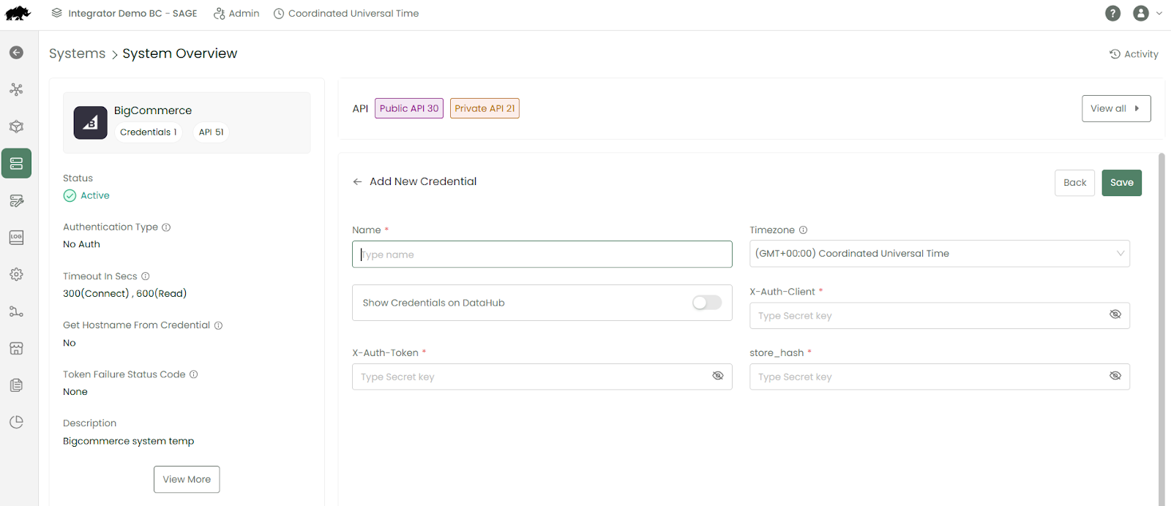Screen dimensions: 1171x506
Task: Click the View More button
Action: coord(187,480)
